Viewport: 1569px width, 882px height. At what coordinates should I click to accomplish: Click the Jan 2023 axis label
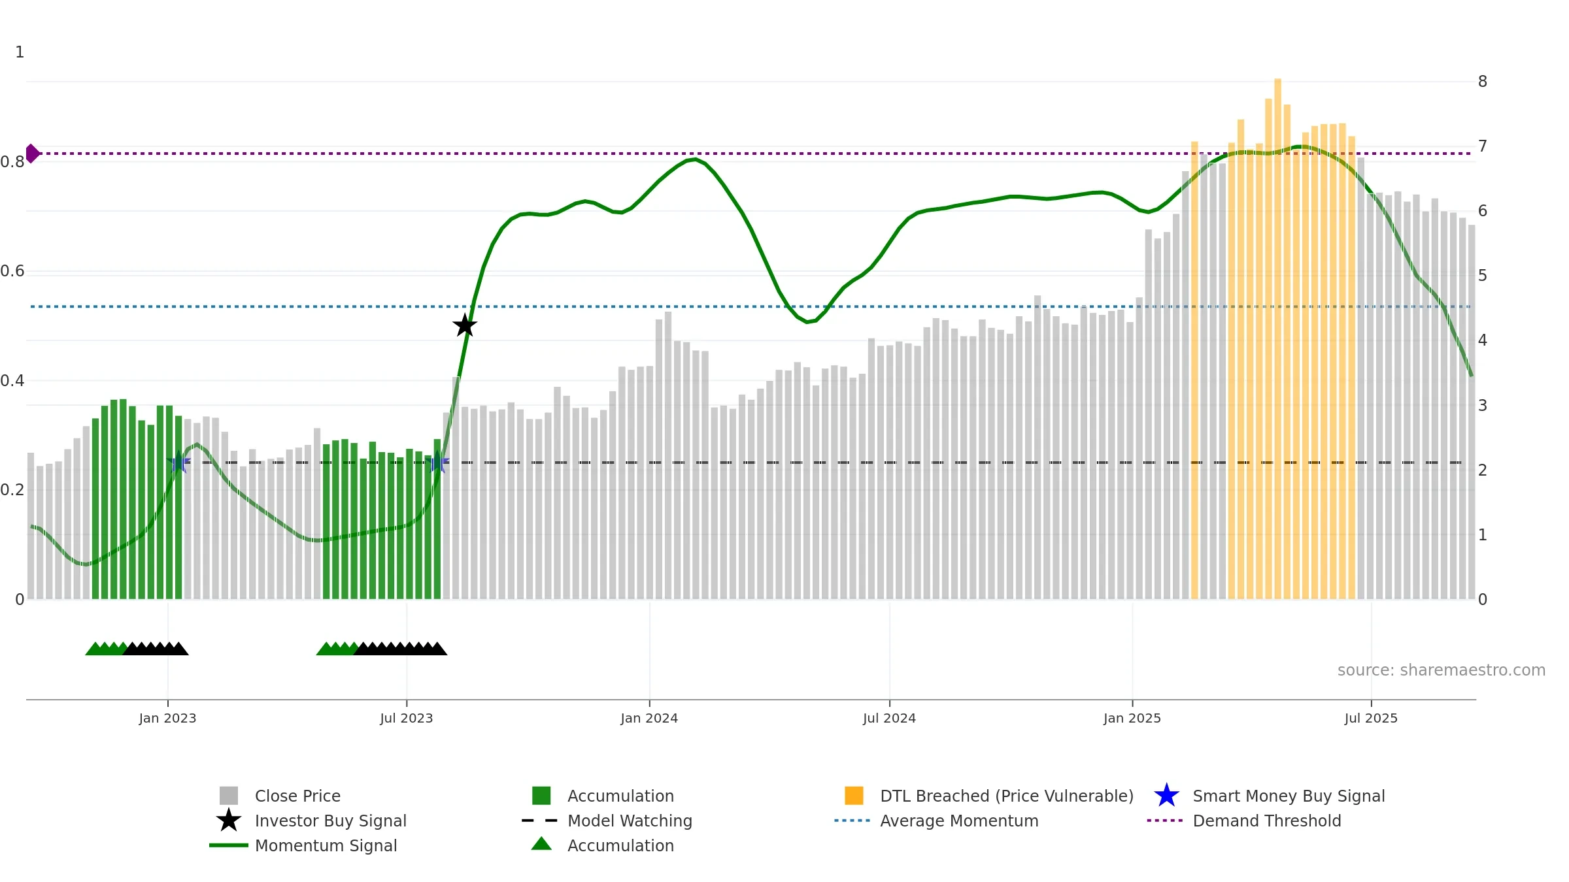click(167, 719)
